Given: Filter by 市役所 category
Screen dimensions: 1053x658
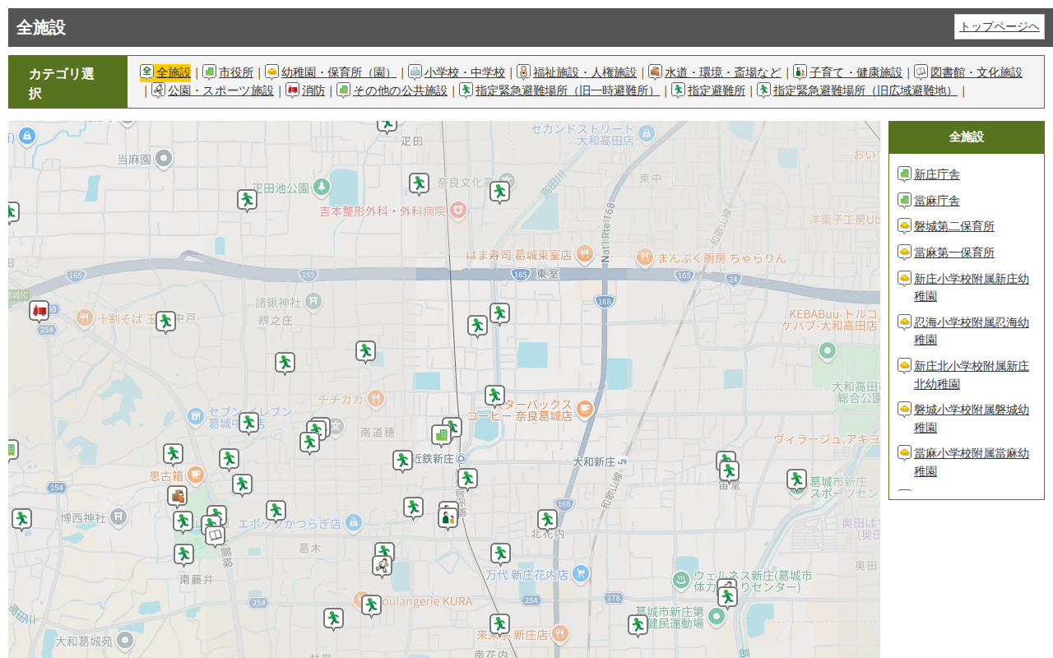Looking at the screenshot, I should click(236, 72).
